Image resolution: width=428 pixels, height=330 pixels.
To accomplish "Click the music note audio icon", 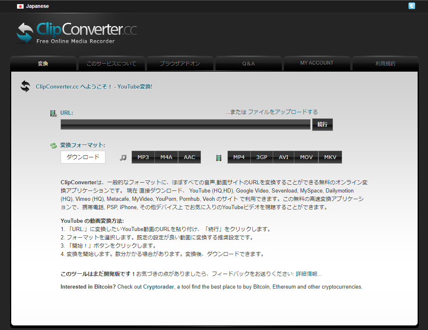I will (x=123, y=157).
